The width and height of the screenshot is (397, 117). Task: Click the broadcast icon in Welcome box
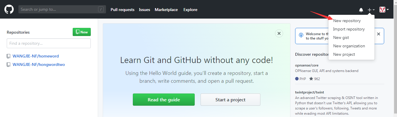click(301, 35)
